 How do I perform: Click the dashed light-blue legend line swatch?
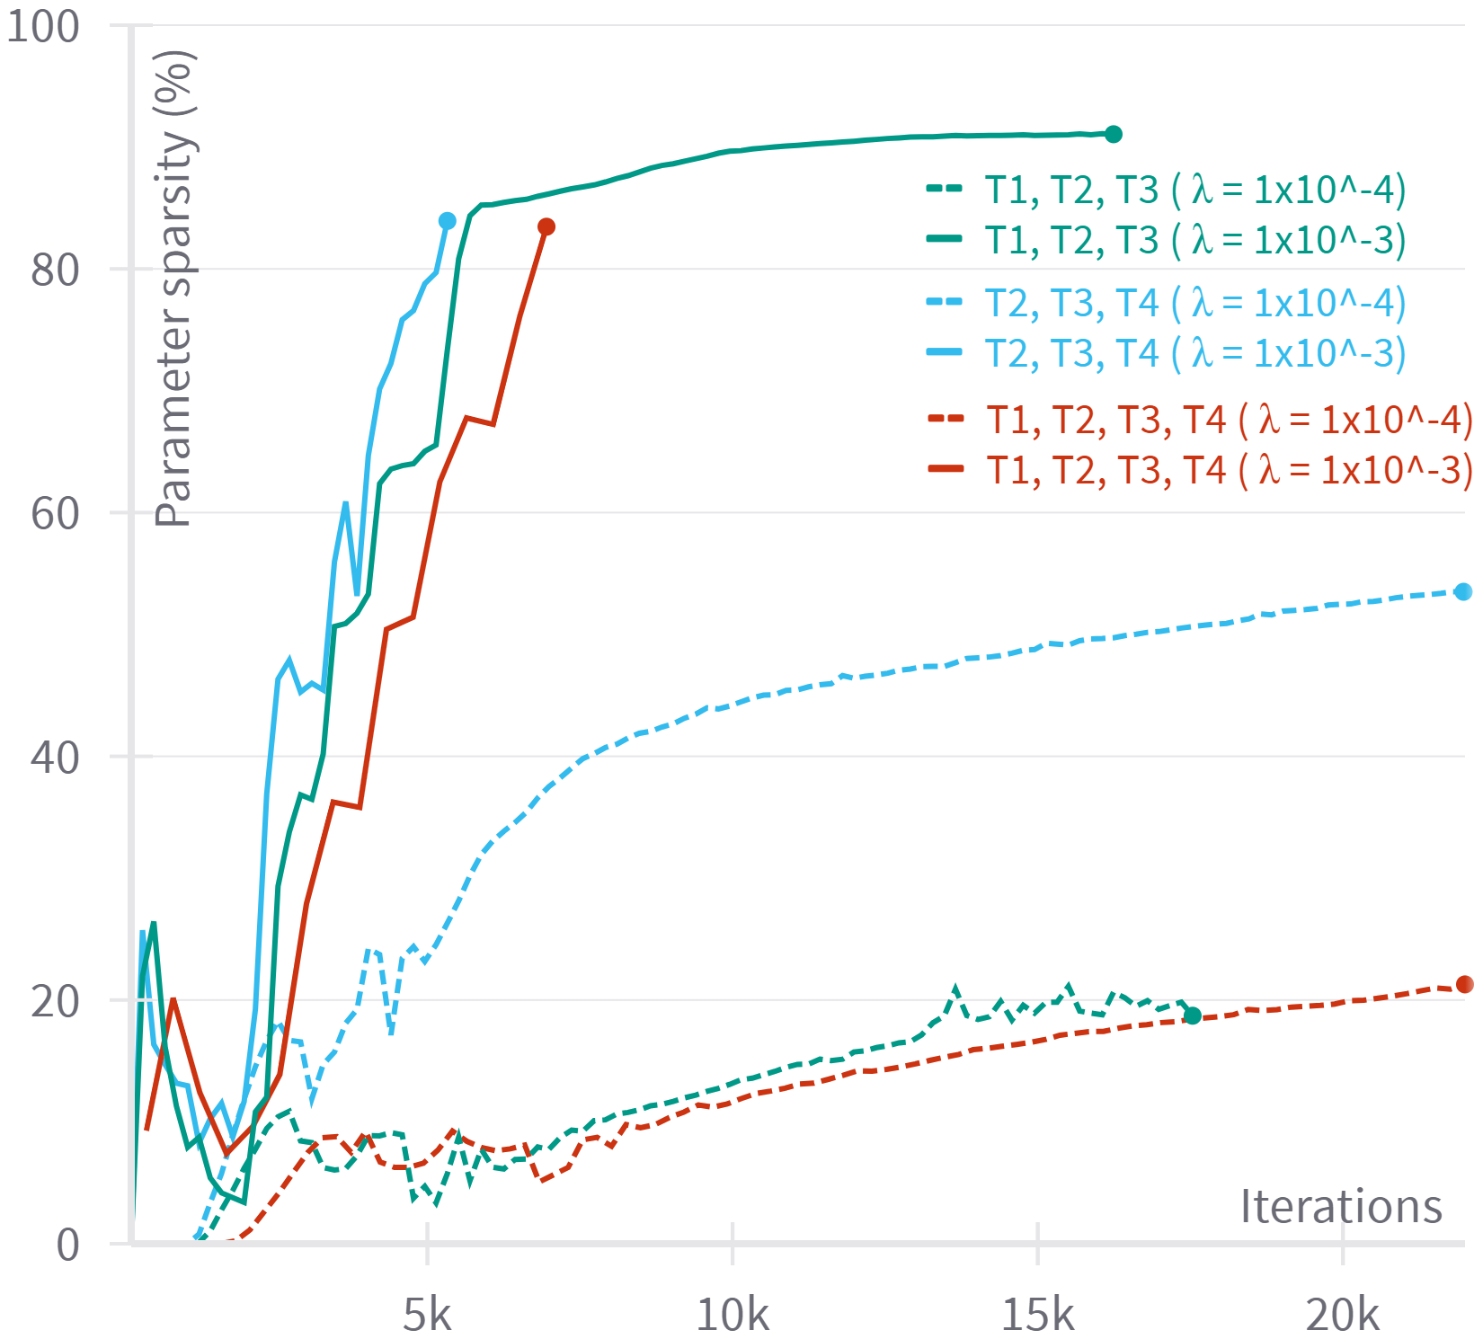click(945, 304)
